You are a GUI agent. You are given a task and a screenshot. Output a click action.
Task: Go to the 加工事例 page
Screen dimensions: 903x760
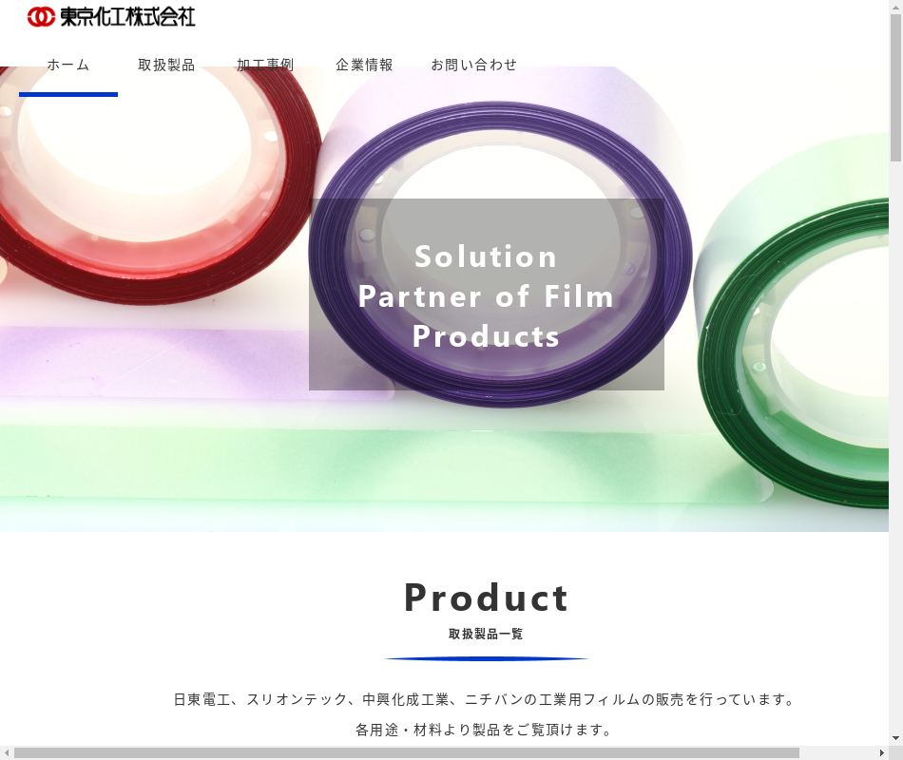point(265,65)
